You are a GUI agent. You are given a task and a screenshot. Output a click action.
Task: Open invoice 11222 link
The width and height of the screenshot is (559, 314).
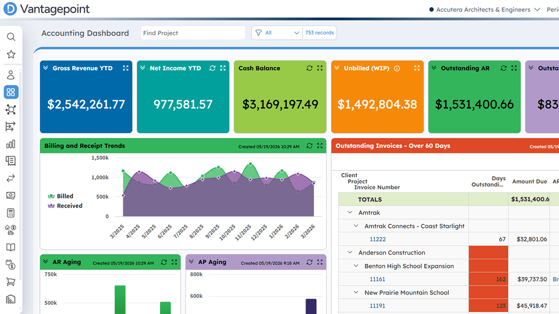(377, 239)
